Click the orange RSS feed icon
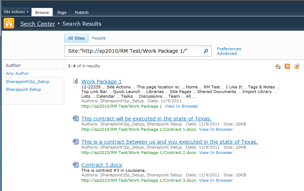Viewport: 304px width, 191px height. tap(287, 66)
